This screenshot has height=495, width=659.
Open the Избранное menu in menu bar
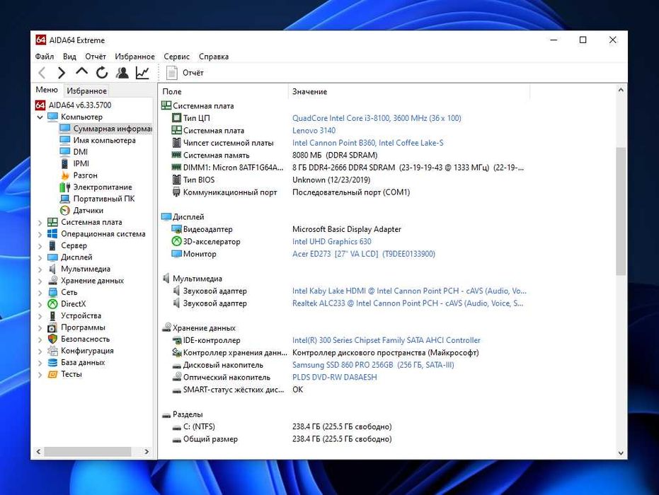point(135,57)
